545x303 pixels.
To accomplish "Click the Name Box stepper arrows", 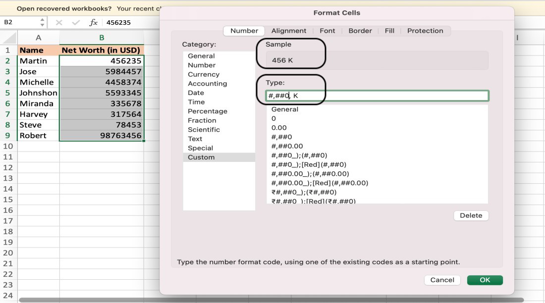I will point(42,22).
